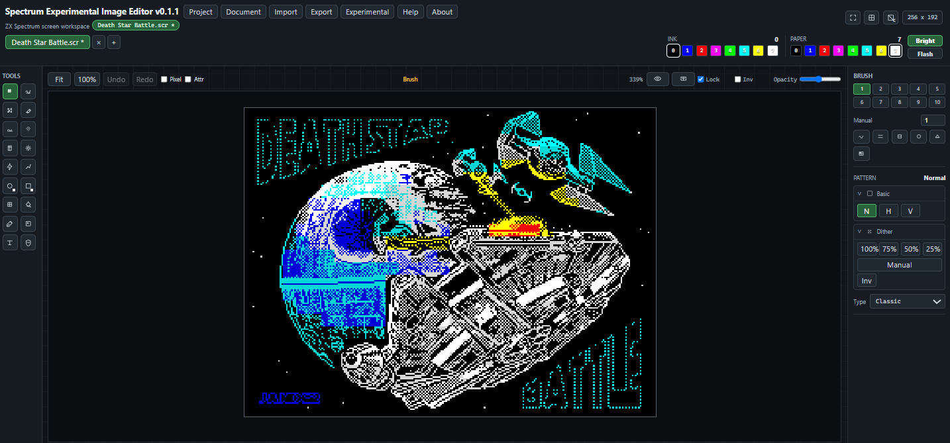
Task: Toggle the N pattern mode
Action: 867,211
